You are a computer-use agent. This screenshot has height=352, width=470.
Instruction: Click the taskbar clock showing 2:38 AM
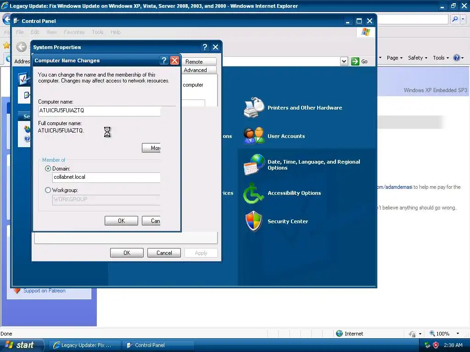tap(453, 345)
